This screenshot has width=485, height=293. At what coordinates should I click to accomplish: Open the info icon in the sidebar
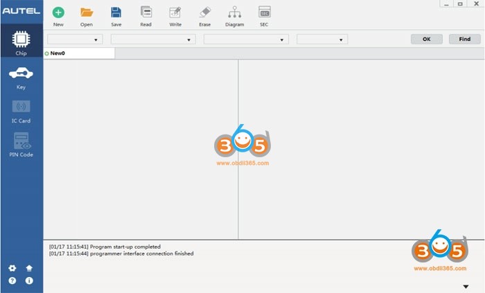(x=29, y=281)
